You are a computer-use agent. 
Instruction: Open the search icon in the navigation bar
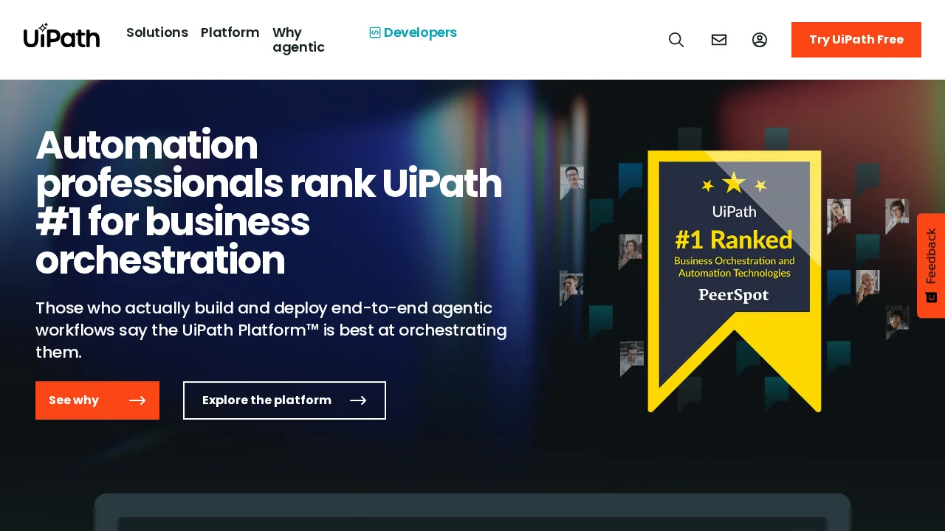point(676,40)
